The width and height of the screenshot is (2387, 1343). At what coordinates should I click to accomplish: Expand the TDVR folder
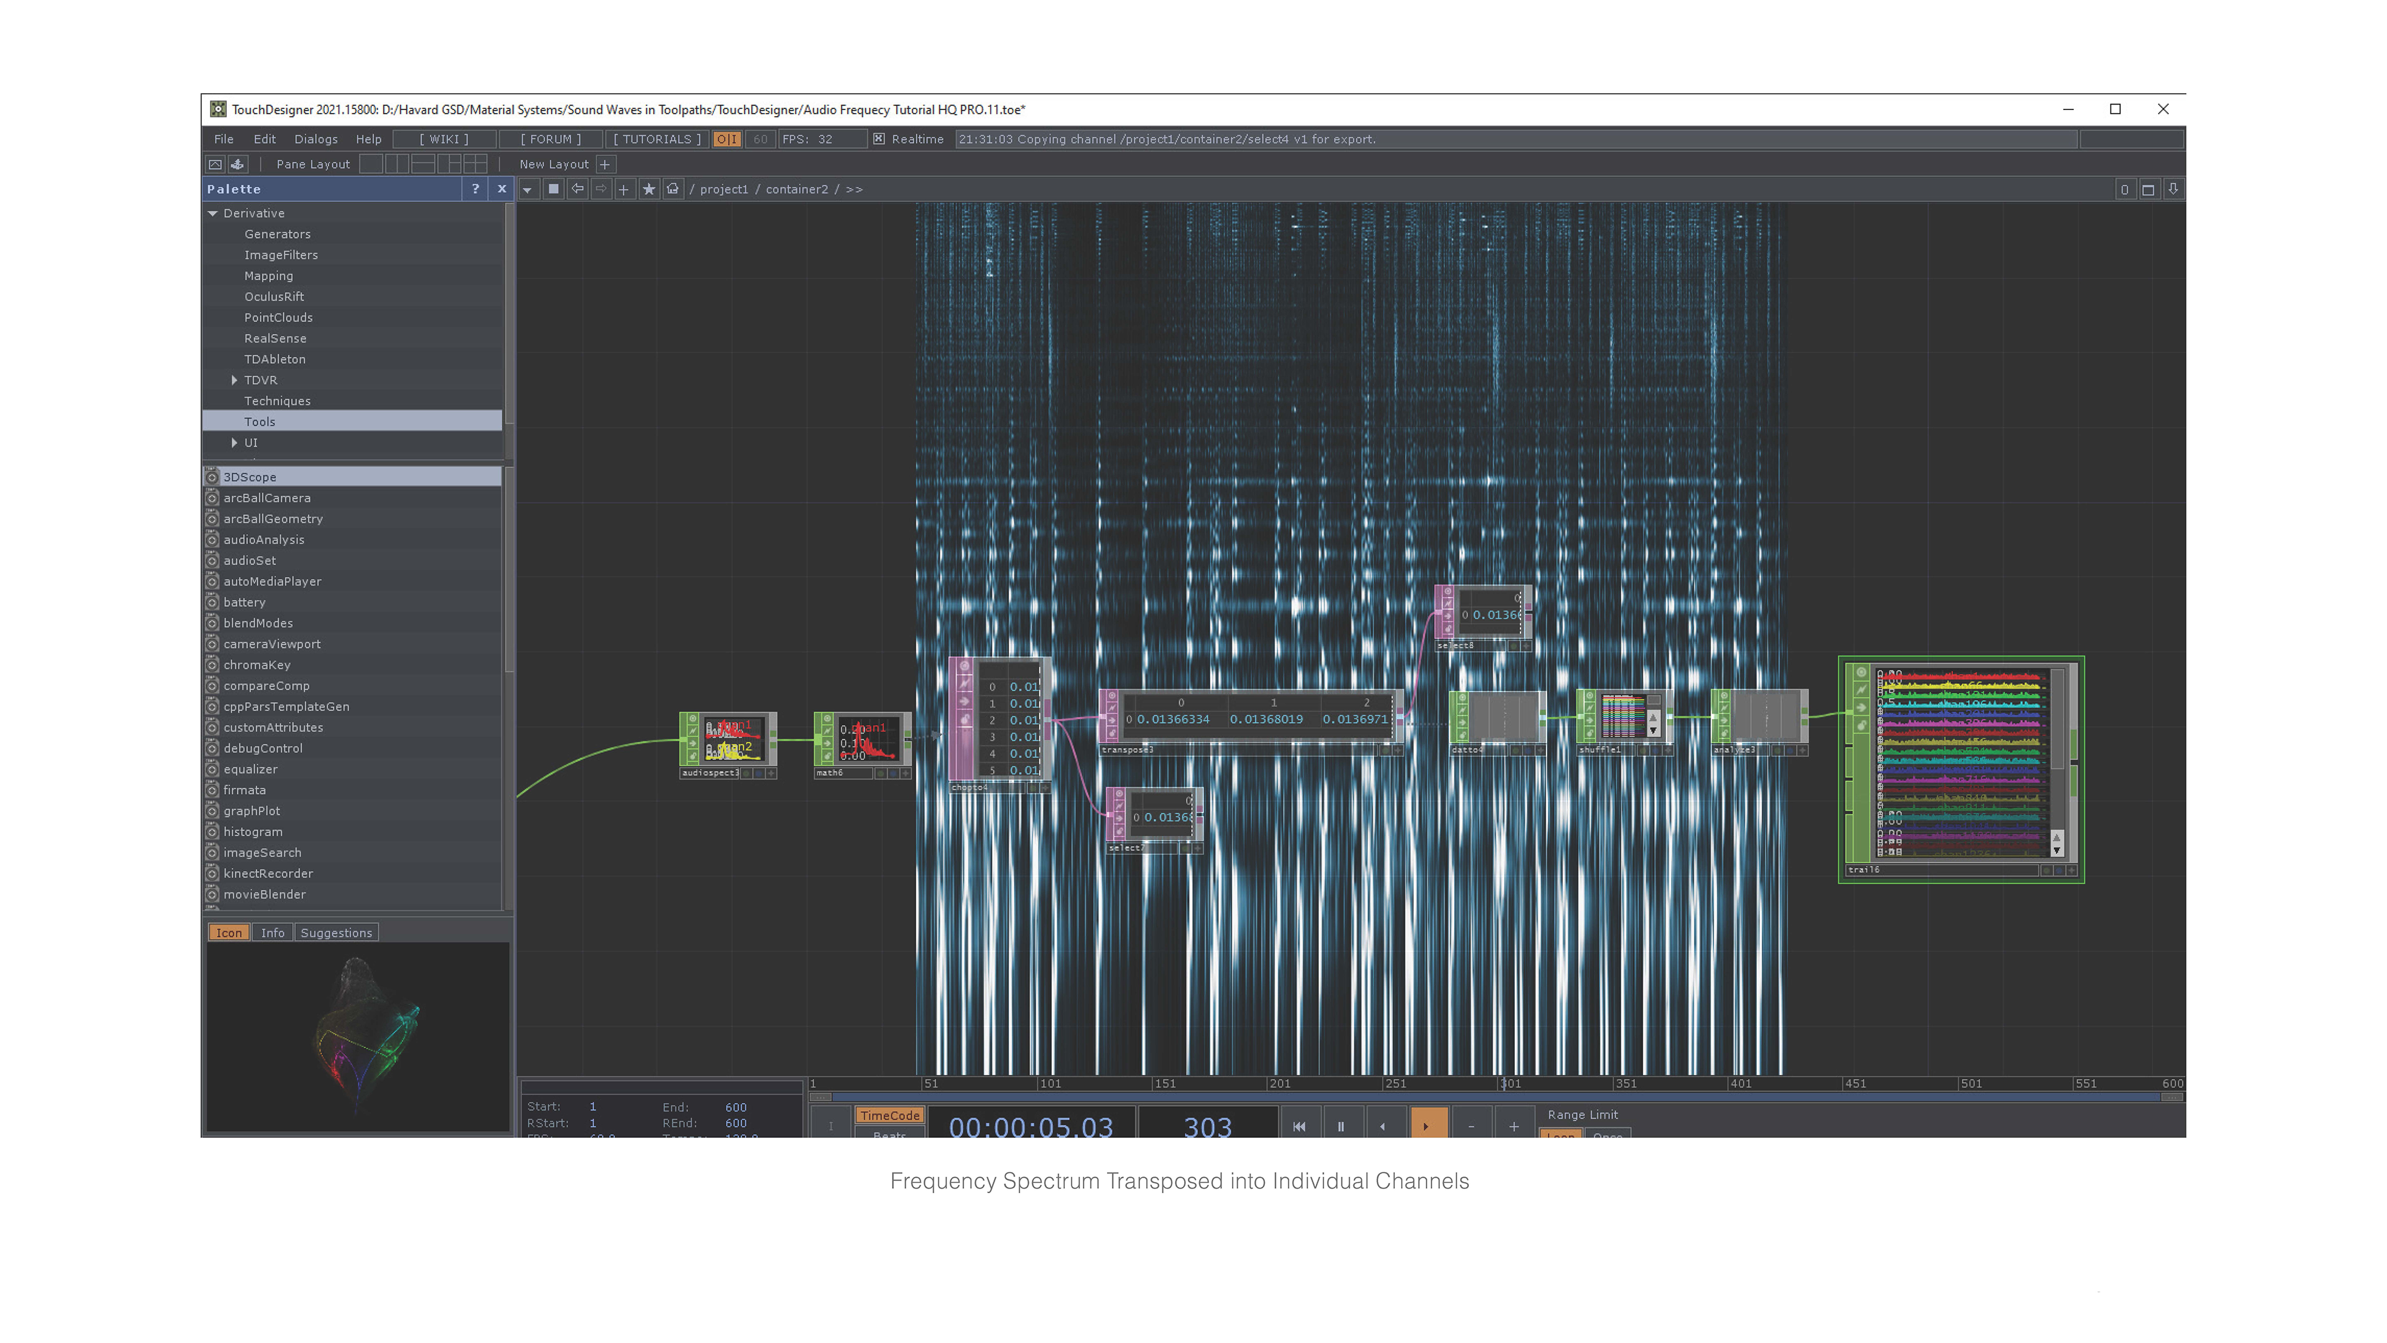[x=234, y=380]
